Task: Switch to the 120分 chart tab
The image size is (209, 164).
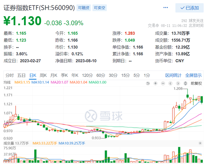Action: click(87, 75)
